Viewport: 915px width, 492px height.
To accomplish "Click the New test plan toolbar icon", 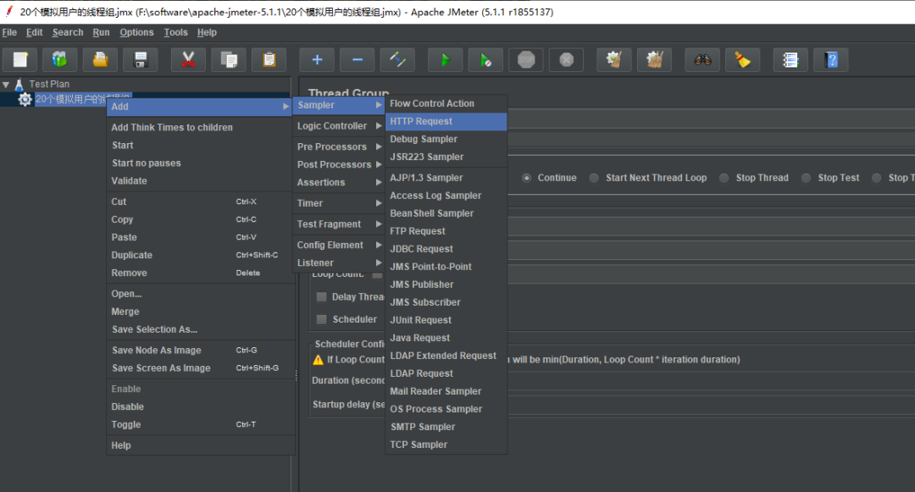I will pyautogui.click(x=20, y=59).
